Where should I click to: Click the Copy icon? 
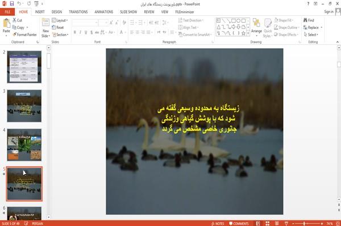click(14, 28)
